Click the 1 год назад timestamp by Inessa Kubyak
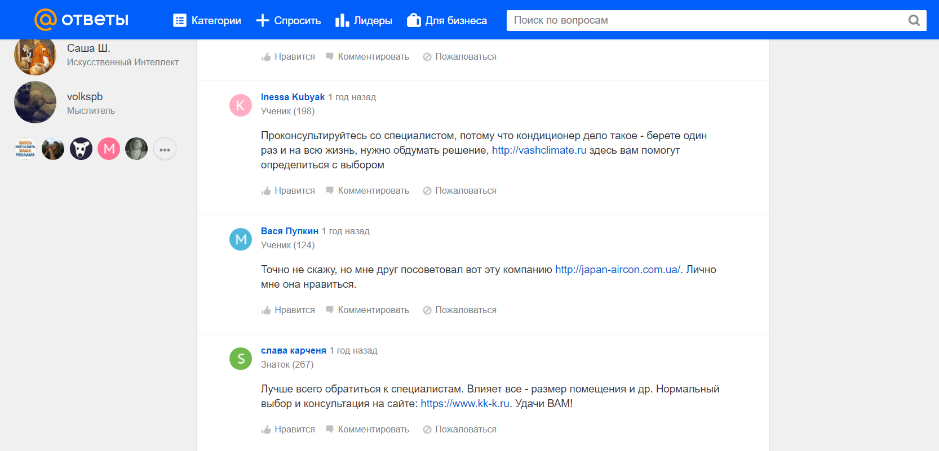 point(352,97)
